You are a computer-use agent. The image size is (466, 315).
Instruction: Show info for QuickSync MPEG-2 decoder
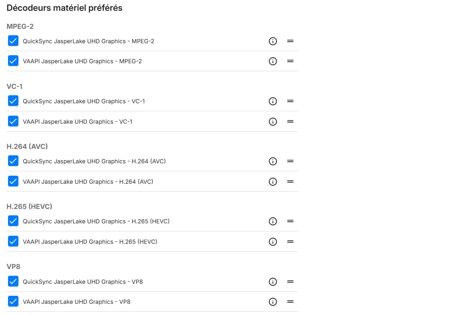click(x=273, y=41)
